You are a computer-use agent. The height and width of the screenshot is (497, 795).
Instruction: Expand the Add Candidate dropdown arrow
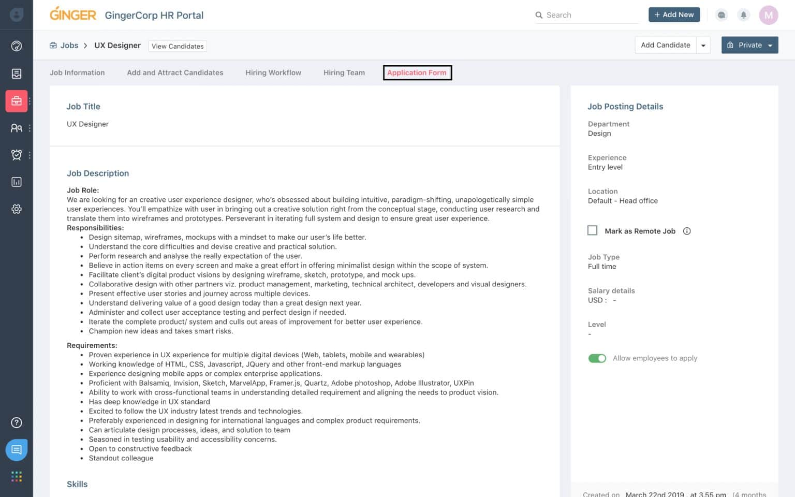tap(703, 46)
